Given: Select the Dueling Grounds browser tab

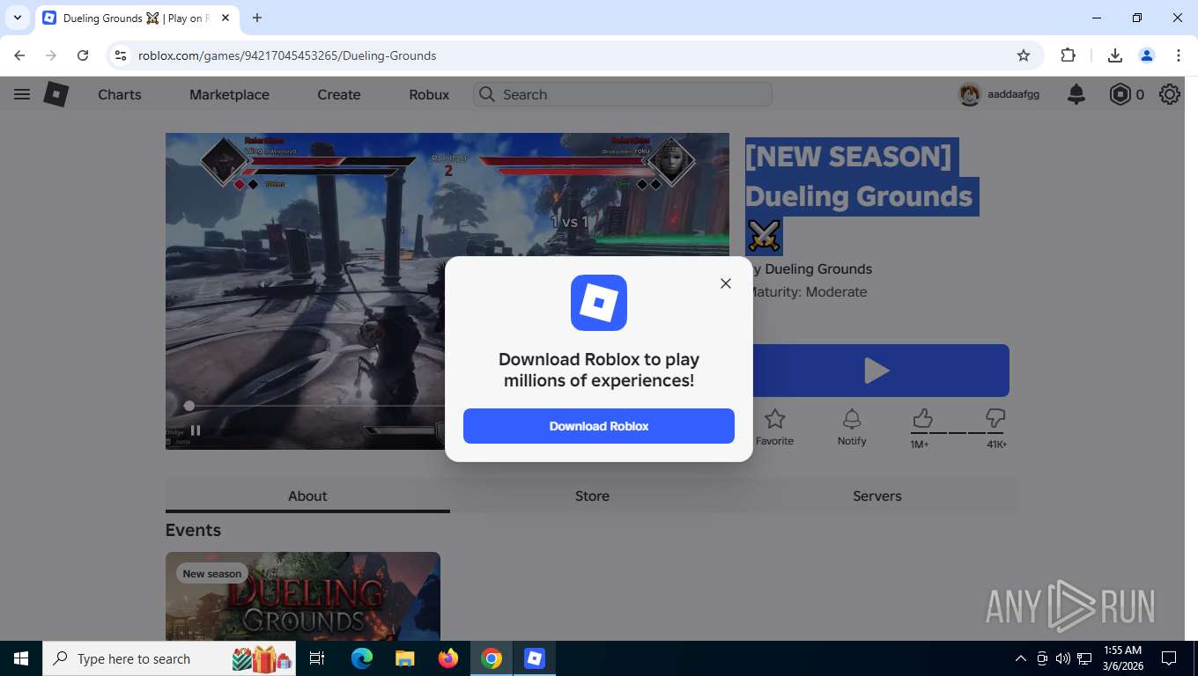Looking at the screenshot, I should tap(137, 18).
